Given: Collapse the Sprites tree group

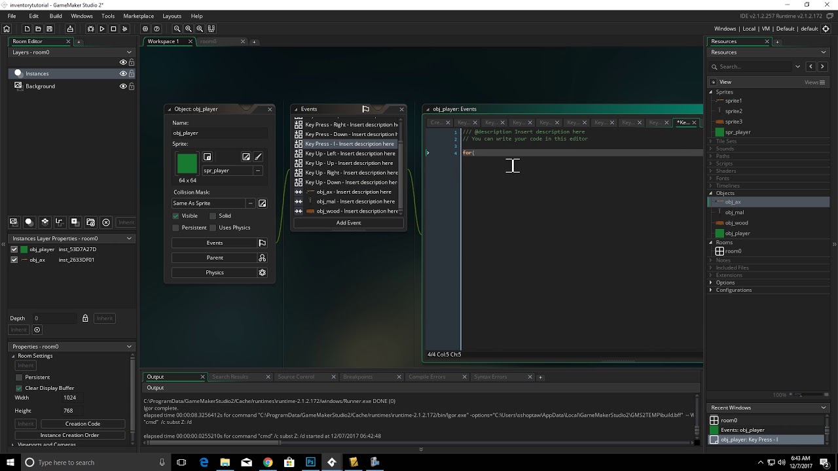Looking at the screenshot, I should [712, 92].
